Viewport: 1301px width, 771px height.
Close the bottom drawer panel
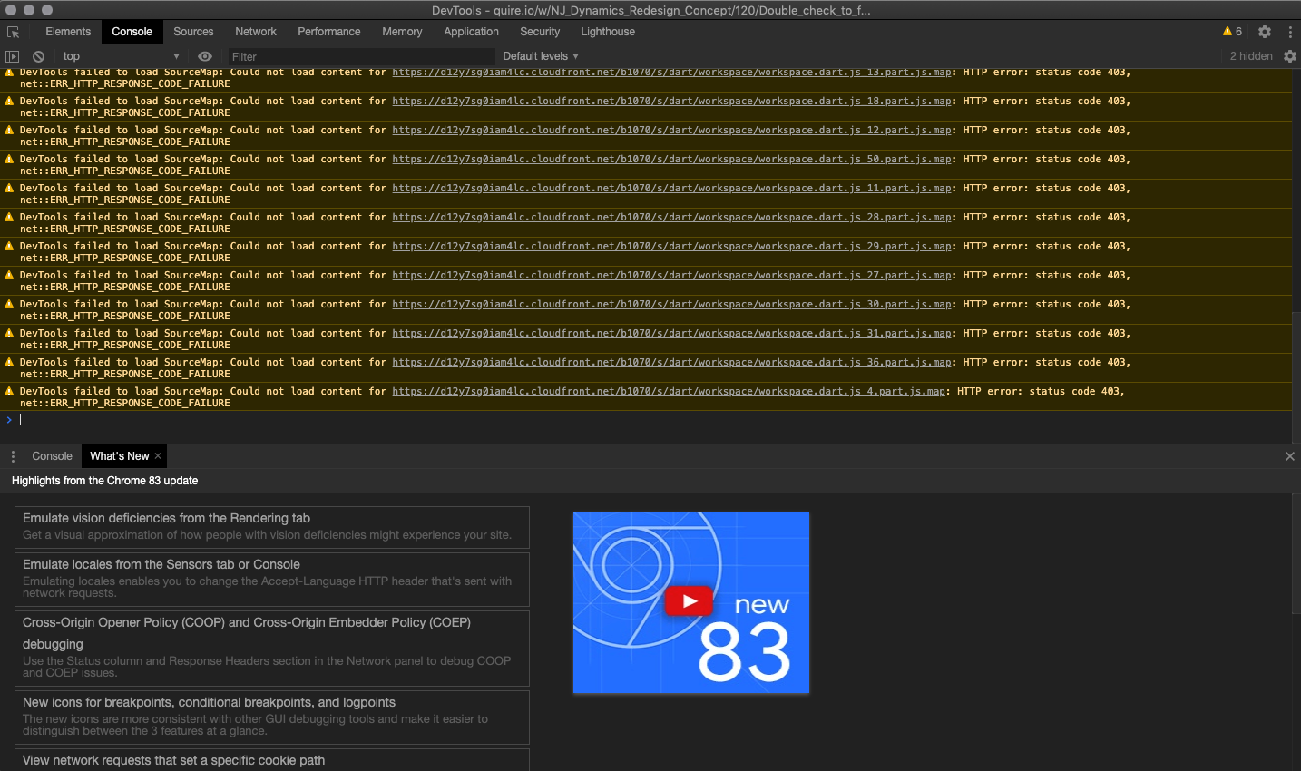click(x=1289, y=456)
